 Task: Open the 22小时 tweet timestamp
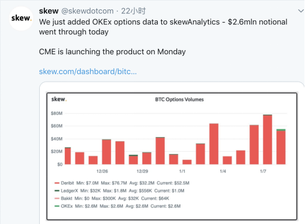[x=133, y=11]
